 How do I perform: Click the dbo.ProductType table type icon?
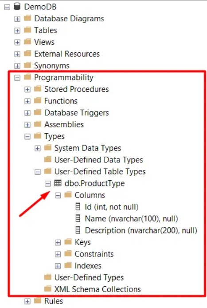(x=58, y=183)
